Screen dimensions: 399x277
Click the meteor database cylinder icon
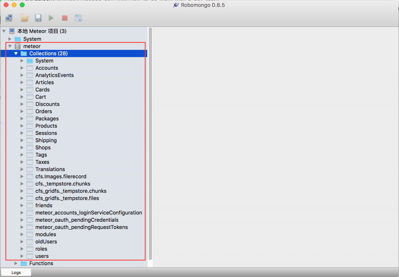point(18,46)
